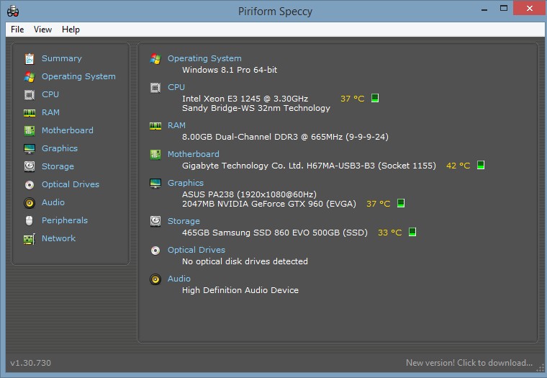The width and height of the screenshot is (547, 378).
Task: Click the window resize grip in bottom corner
Action: click(541, 369)
